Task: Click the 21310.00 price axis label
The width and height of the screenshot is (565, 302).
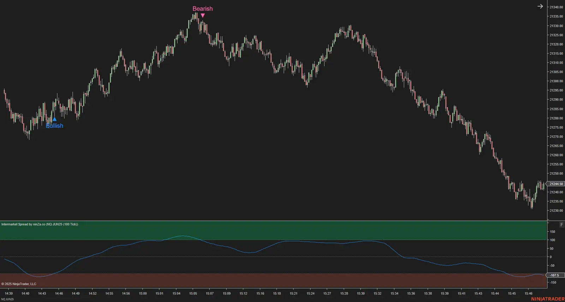Action: click(x=556, y=63)
